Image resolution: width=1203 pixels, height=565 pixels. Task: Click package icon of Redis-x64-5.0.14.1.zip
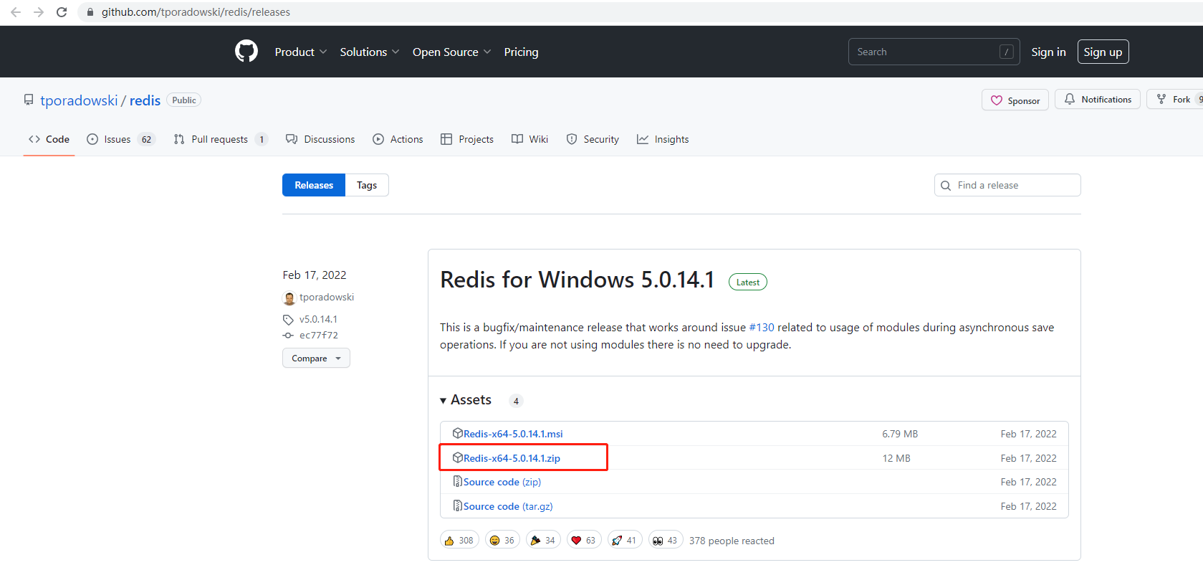coord(457,457)
